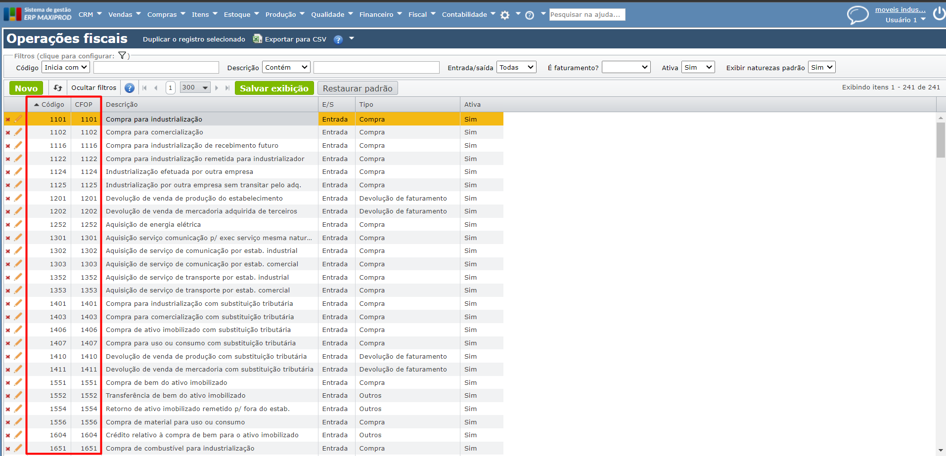946x456 pixels.
Task: Click the Descrição filter text field
Action: [376, 67]
